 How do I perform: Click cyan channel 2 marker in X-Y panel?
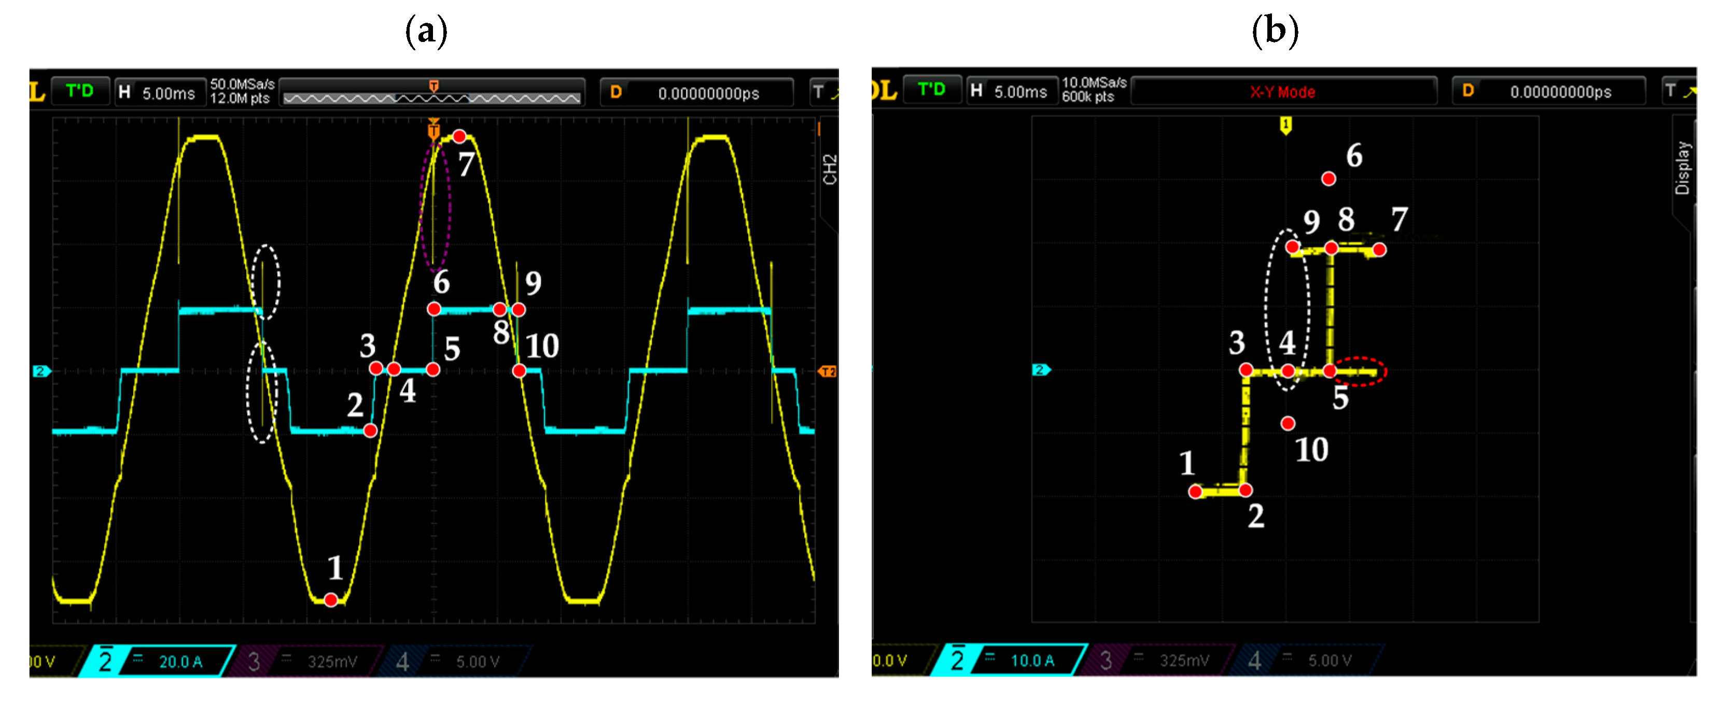click(1040, 369)
